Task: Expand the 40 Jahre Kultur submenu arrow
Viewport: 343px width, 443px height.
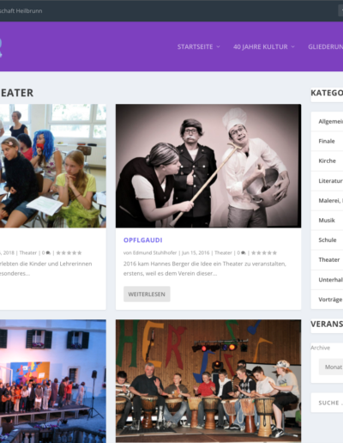Action: point(293,46)
